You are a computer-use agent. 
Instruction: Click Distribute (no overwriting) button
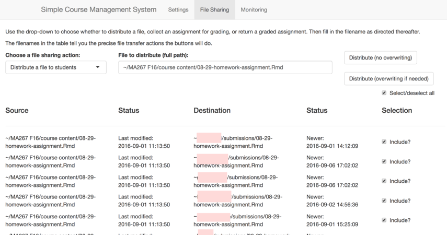click(x=380, y=57)
